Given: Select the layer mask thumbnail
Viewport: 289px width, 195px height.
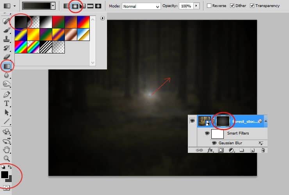Looking at the screenshot, I should pyautogui.click(x=223, y=121).
